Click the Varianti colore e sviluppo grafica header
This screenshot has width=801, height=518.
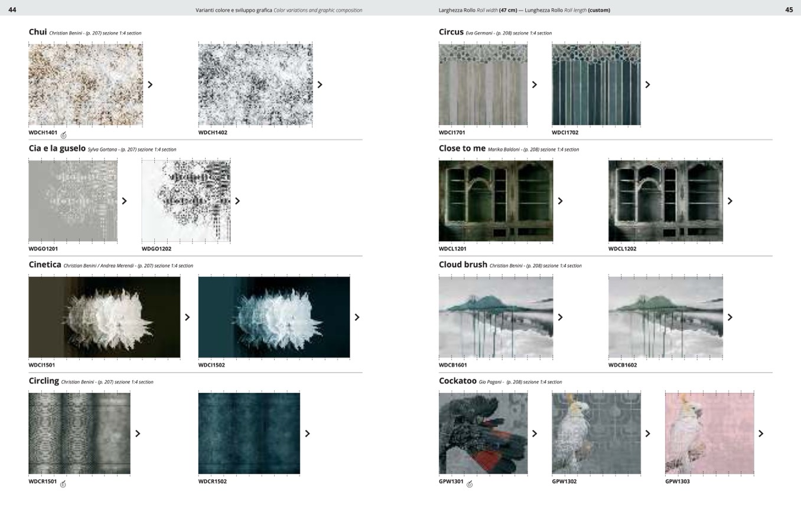pyautogui.click(x=234, y=10)
